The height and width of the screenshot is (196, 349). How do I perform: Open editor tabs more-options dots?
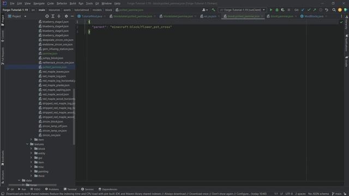pos(341,16)
